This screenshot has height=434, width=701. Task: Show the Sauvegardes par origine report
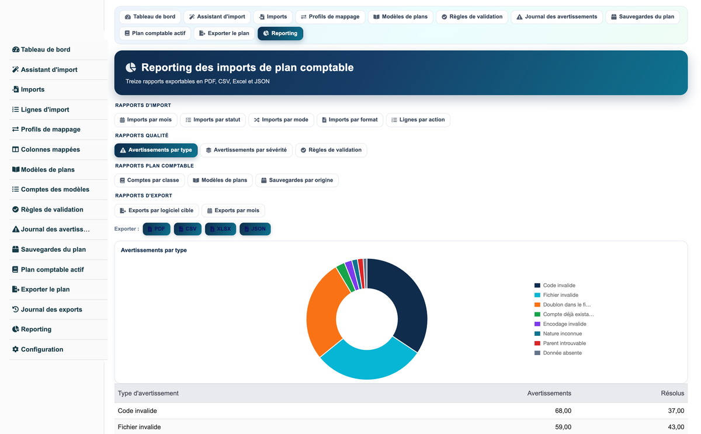point(297,180)
